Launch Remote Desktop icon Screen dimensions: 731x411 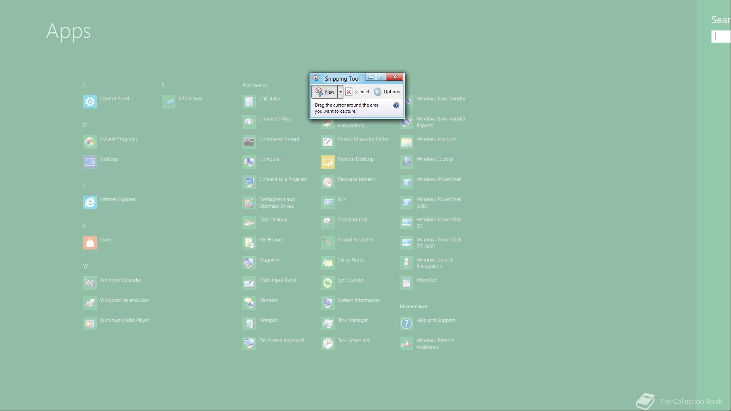[328, 162]
